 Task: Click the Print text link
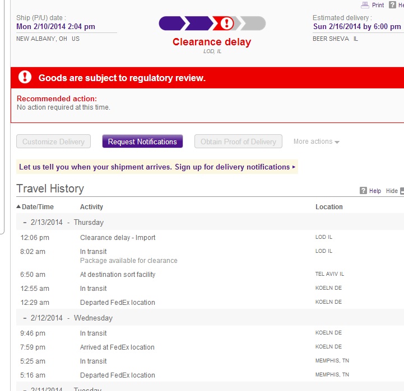pos(378,5)
